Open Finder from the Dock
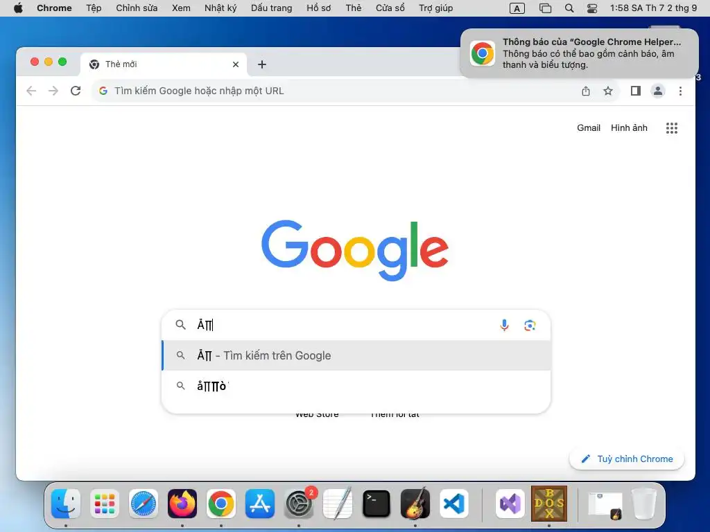The width and height of the screenshot is (710, 532). pos(66,503)
